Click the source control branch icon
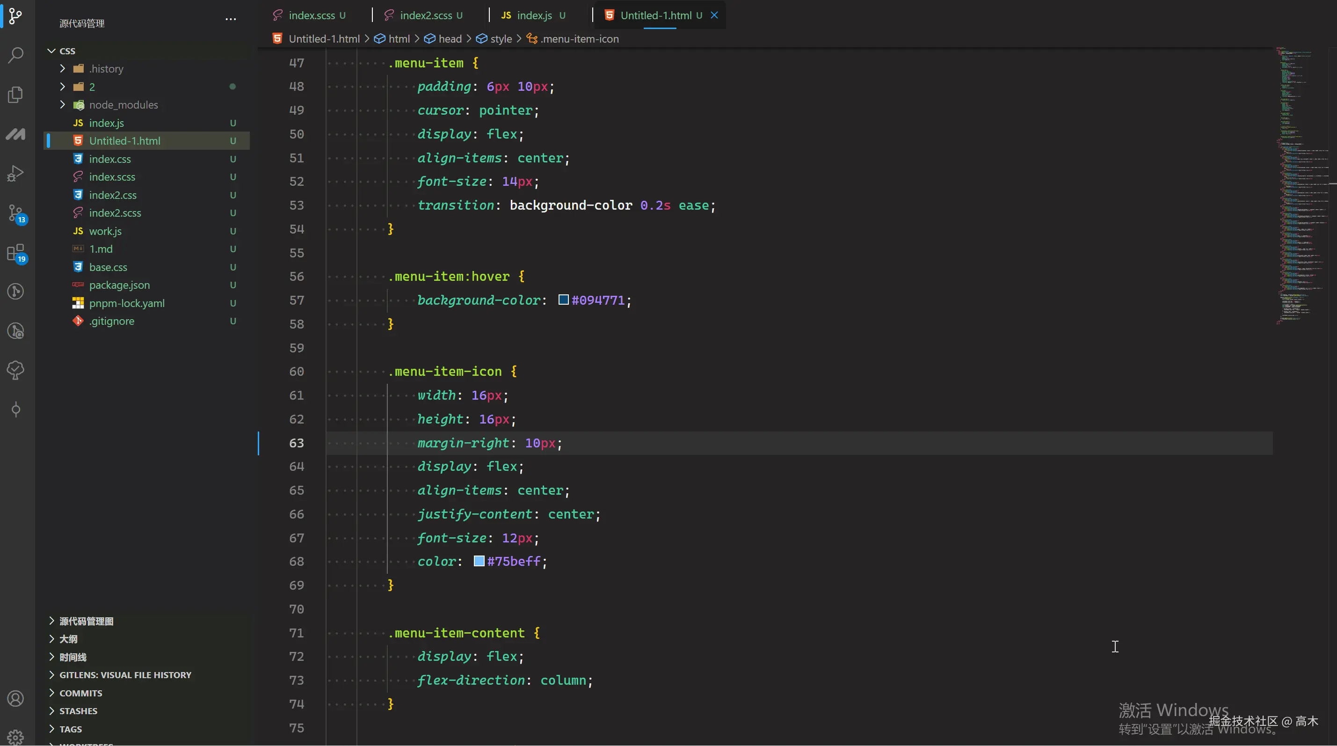This screenshot has width=1337, height=746. 15,15
